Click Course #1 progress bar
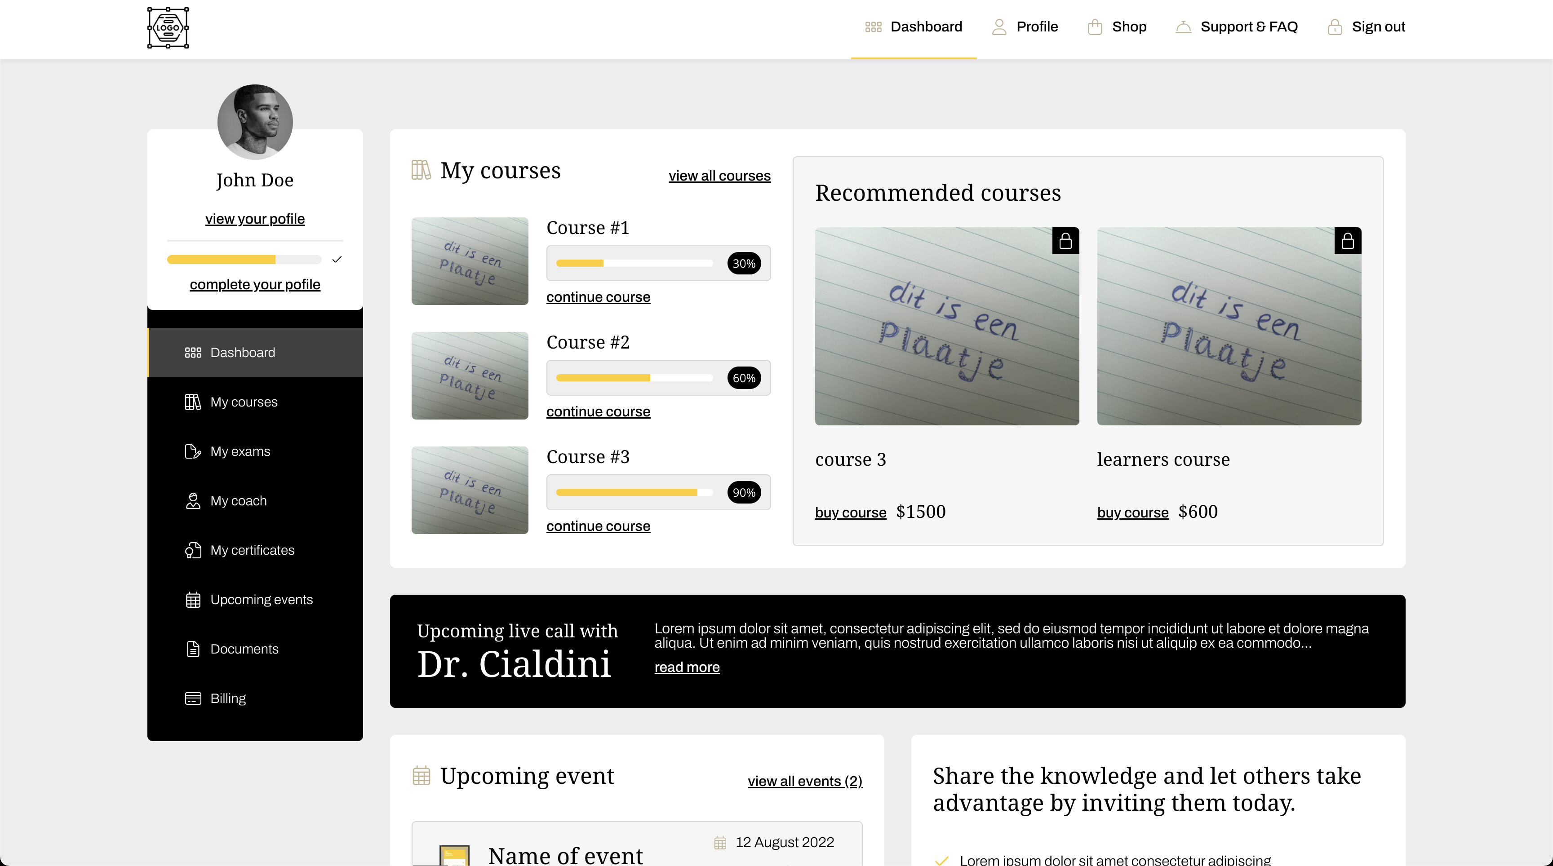The height and width of the screenshot is (866, 1553). coord(634,263)
